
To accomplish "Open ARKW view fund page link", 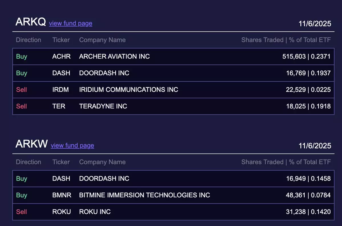I will coord(72,146).
